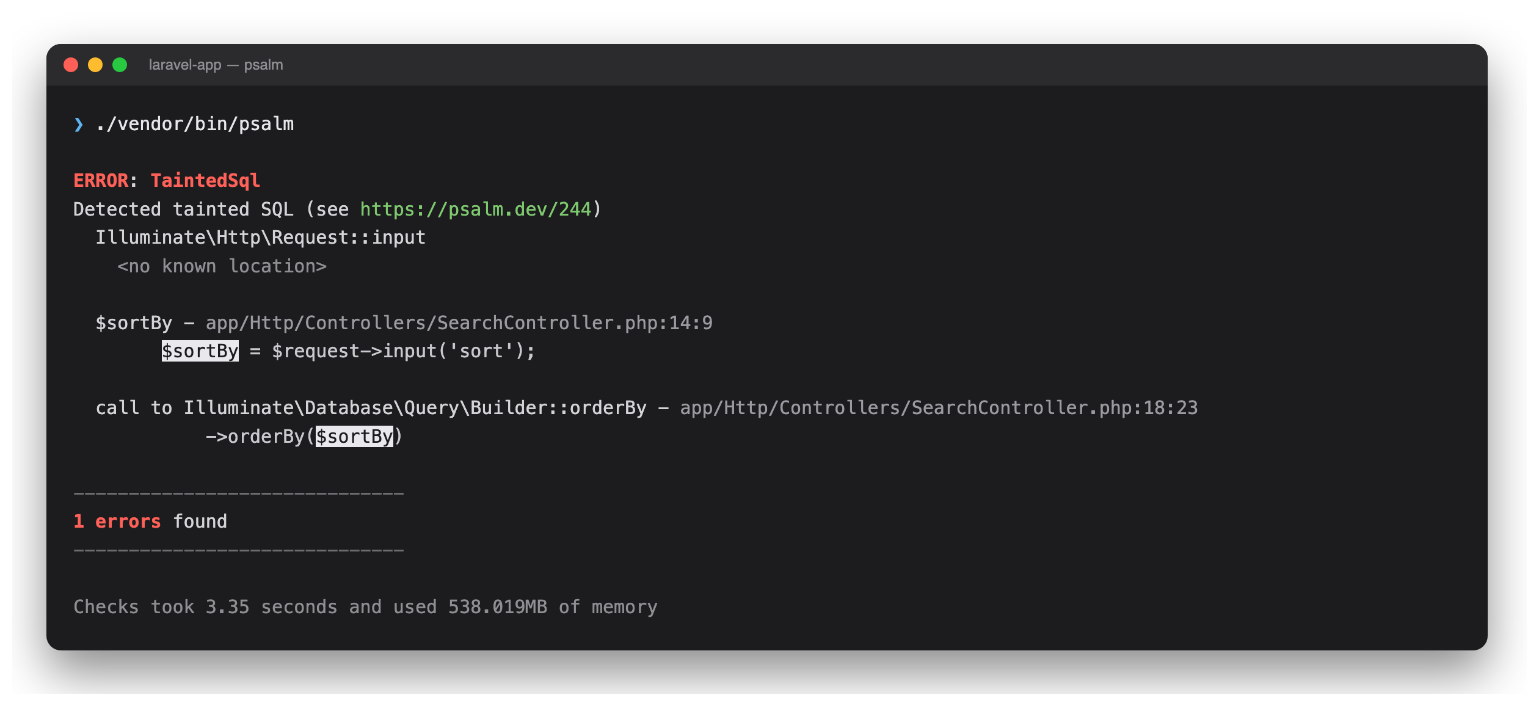Click the '->orderBy(' code text
The width and height of the screenshot is (1539, 706).
click(x=260, y=437)
